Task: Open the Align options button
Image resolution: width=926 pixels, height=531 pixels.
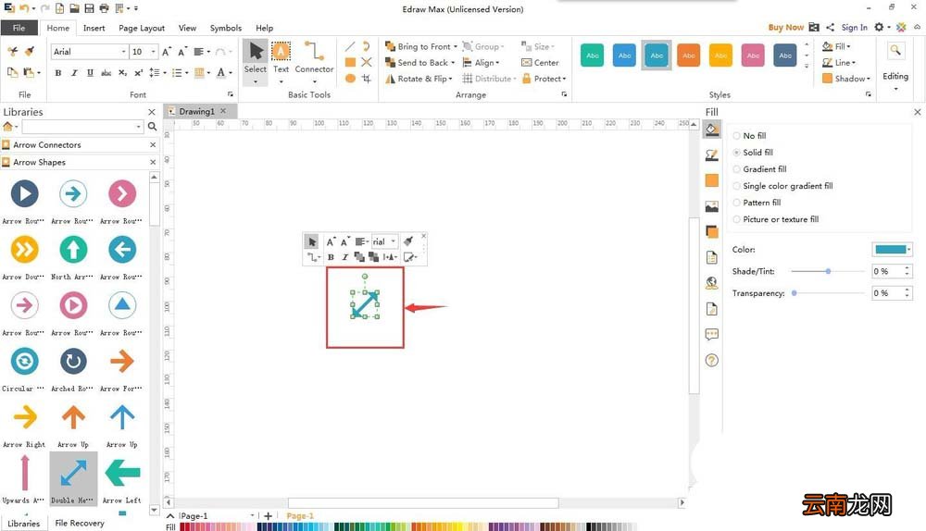Action: (x=482, y=63)
